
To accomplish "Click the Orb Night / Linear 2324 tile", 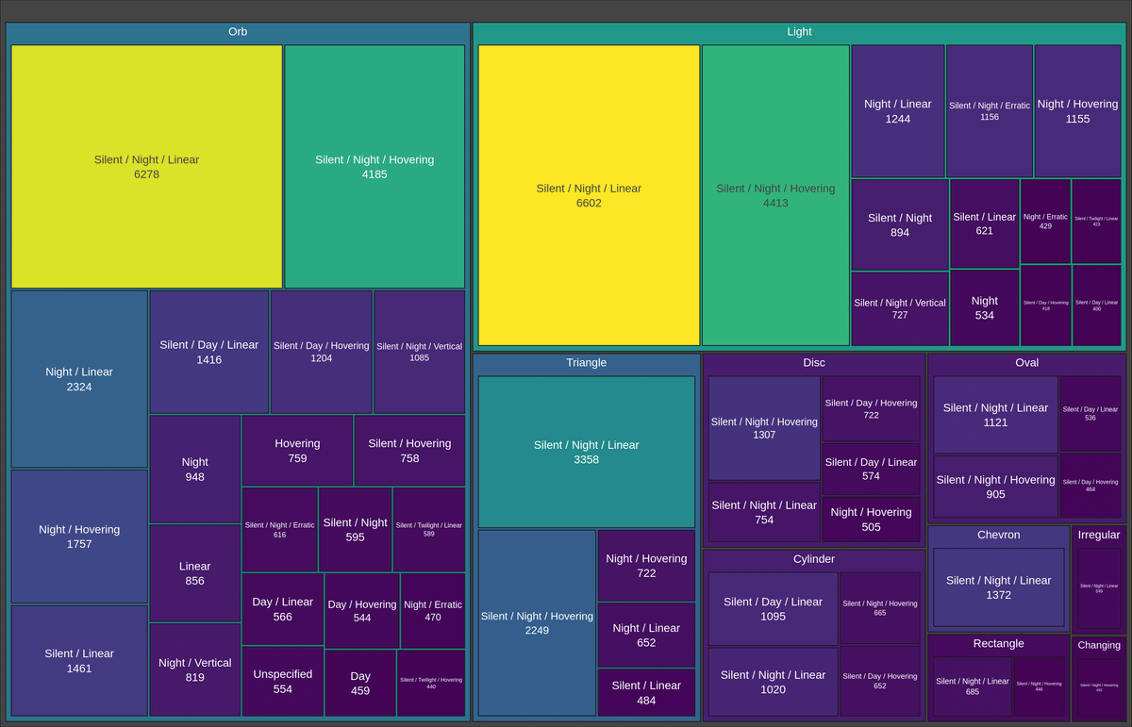I will coord(79,379).
